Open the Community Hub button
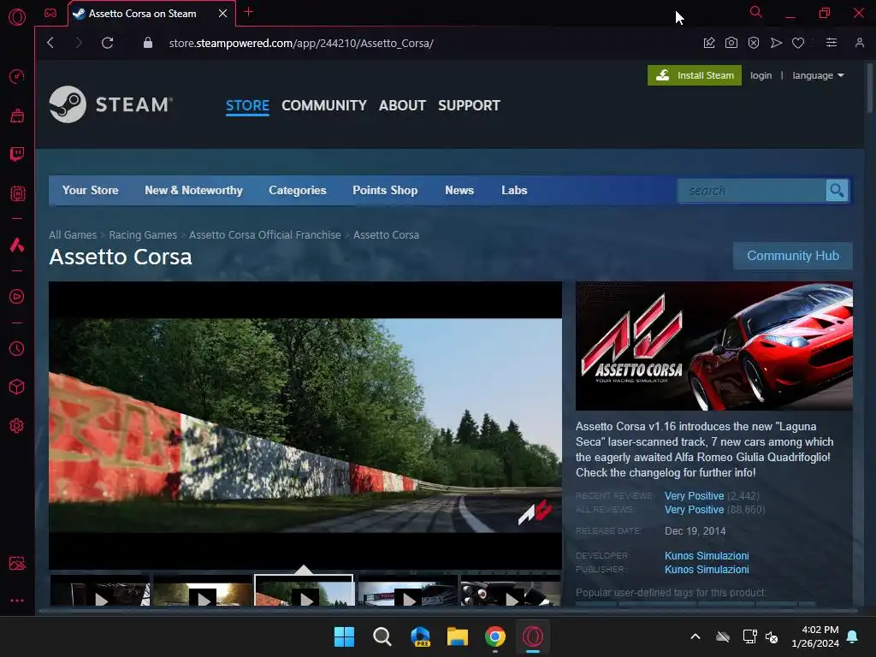 (793, 256)
